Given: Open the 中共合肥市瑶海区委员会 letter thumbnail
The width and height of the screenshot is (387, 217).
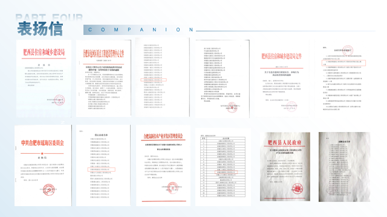Looking at the screenshot, I should pyautogui.click(x=43, y=166).
